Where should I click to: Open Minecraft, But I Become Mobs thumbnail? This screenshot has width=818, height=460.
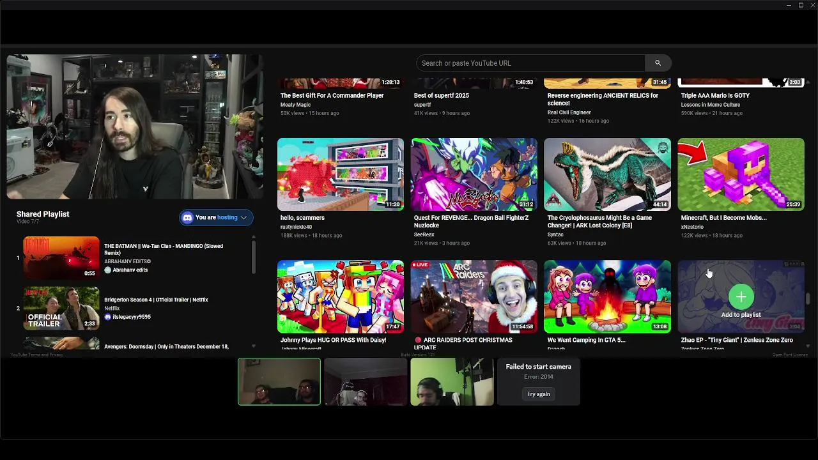tap(741, 174)
